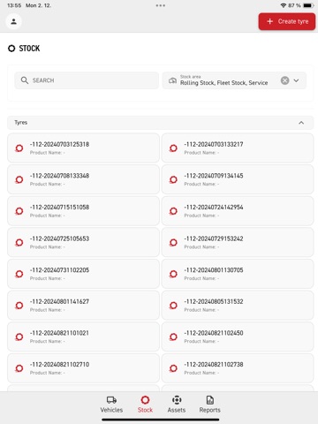Focus the SEARCH input field

(x=87, y=80)
